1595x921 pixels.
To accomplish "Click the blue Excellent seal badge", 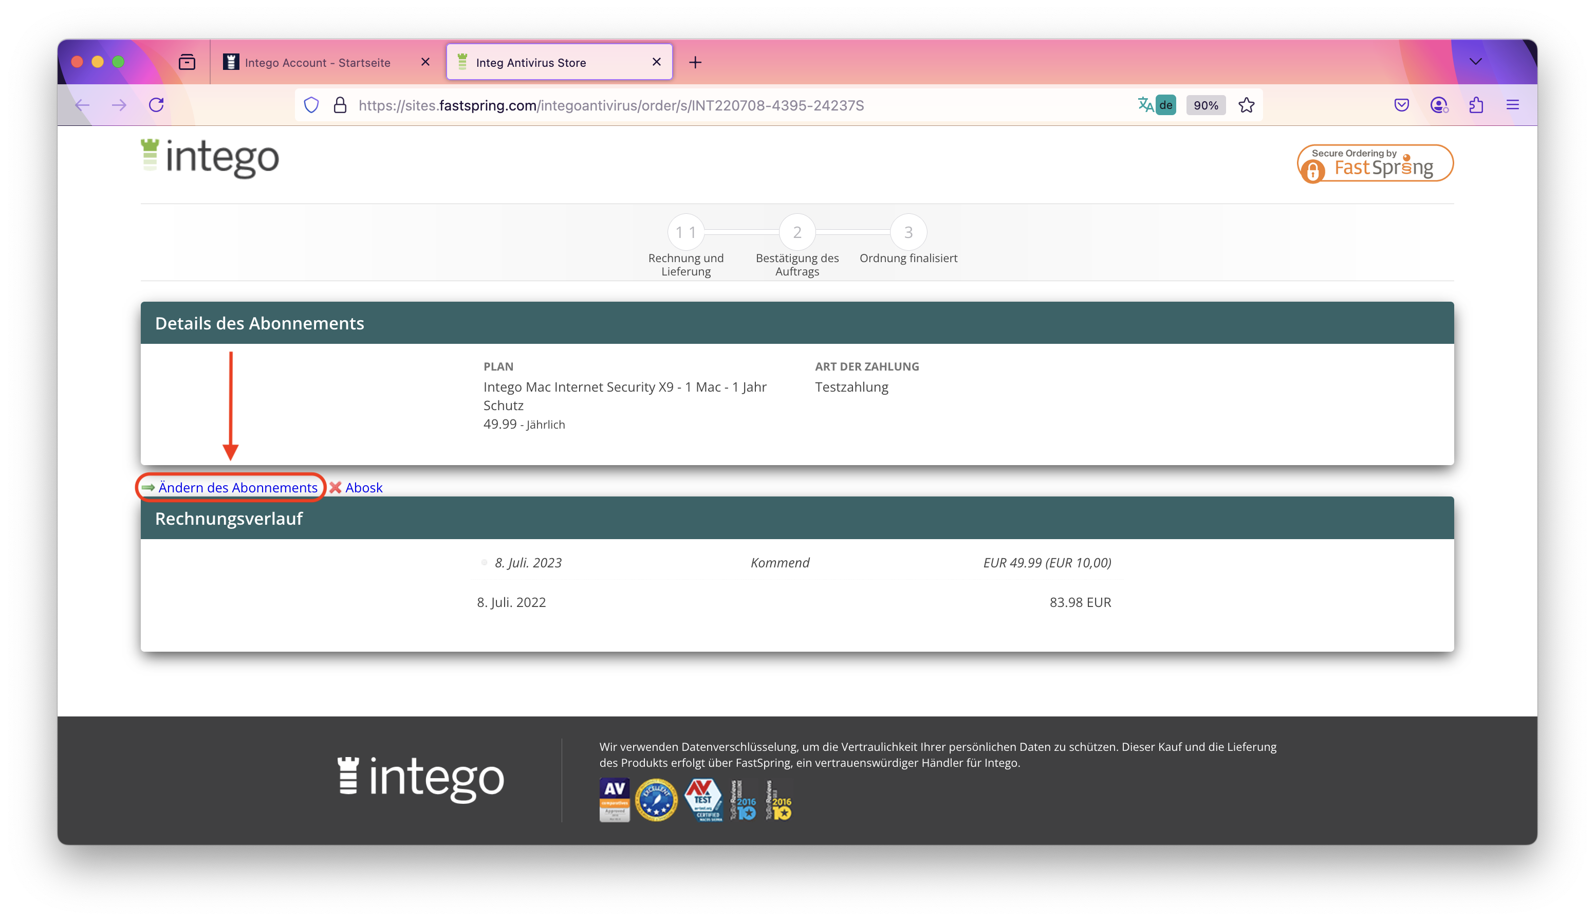I will tap(656, 800).
